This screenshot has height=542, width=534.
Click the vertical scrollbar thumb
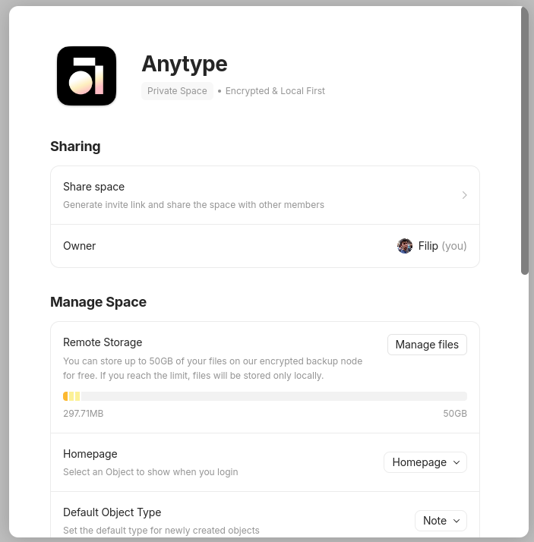525,141
